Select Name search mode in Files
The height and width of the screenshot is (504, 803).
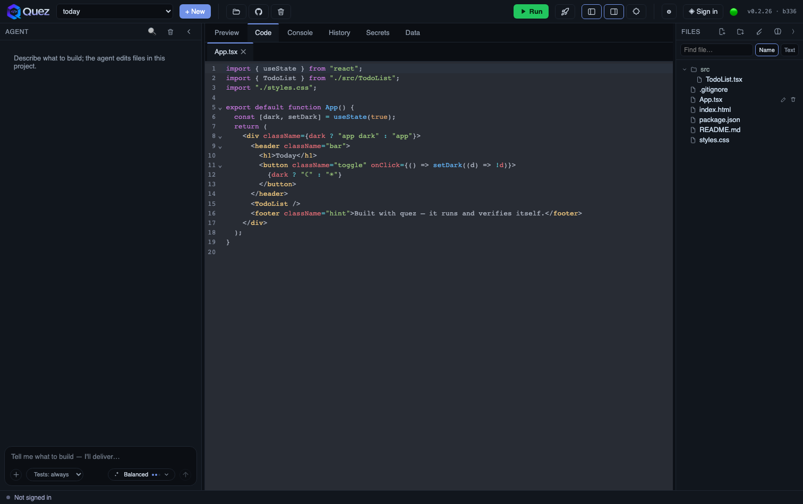coord(766,50)
